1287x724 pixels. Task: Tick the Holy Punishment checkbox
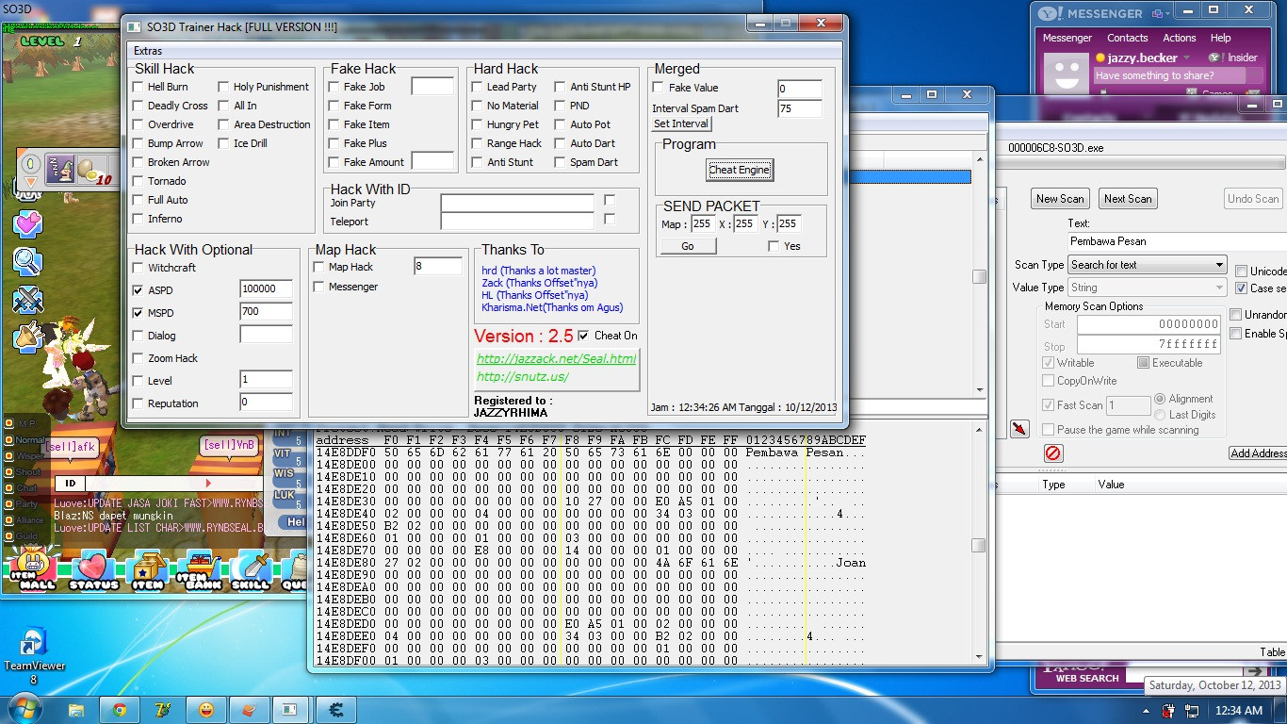click(x=224, y=87)
